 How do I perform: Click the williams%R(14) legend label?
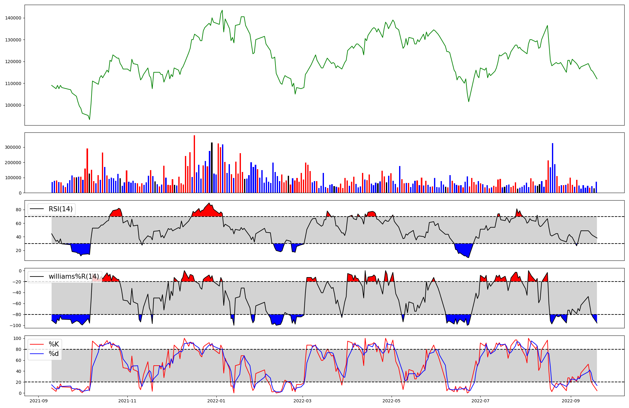(x=74, y=276)
